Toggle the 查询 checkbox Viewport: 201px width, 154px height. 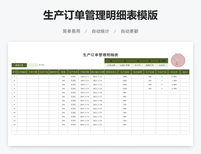[x=40, y=65]
